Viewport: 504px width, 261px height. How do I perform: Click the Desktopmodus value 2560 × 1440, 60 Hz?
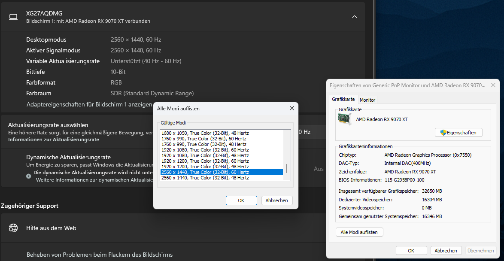136,40
